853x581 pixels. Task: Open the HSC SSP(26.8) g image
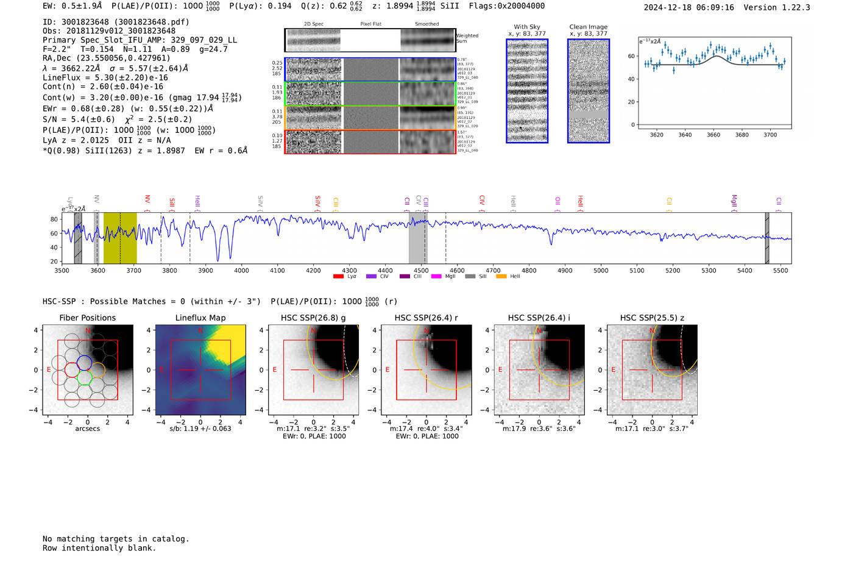314,370
